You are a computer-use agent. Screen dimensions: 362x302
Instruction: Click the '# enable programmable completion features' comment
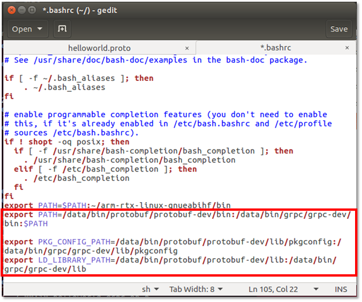pos(165,114)
